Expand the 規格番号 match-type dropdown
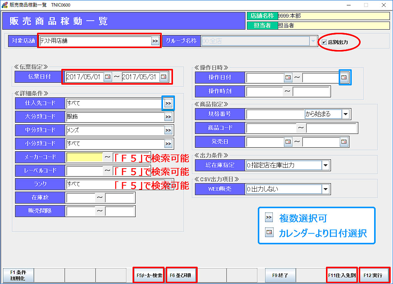This screenshot has width=393, height=284. pyautogui.click(x=345, y=114)
